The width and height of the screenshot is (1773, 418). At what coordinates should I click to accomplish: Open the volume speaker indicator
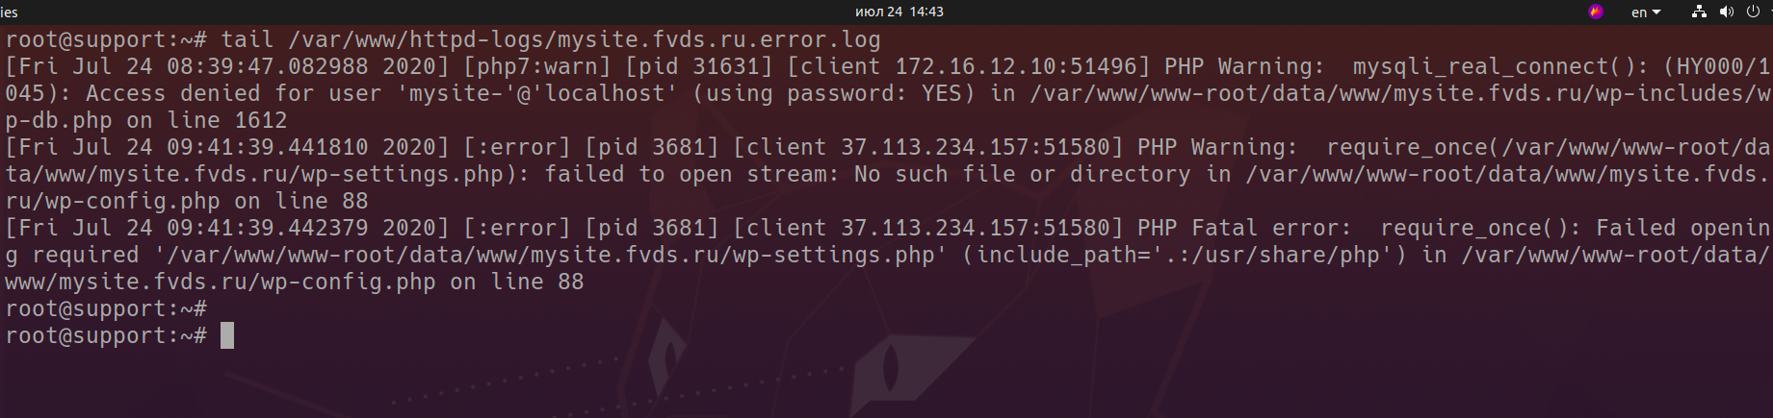tap(1726, 12)
